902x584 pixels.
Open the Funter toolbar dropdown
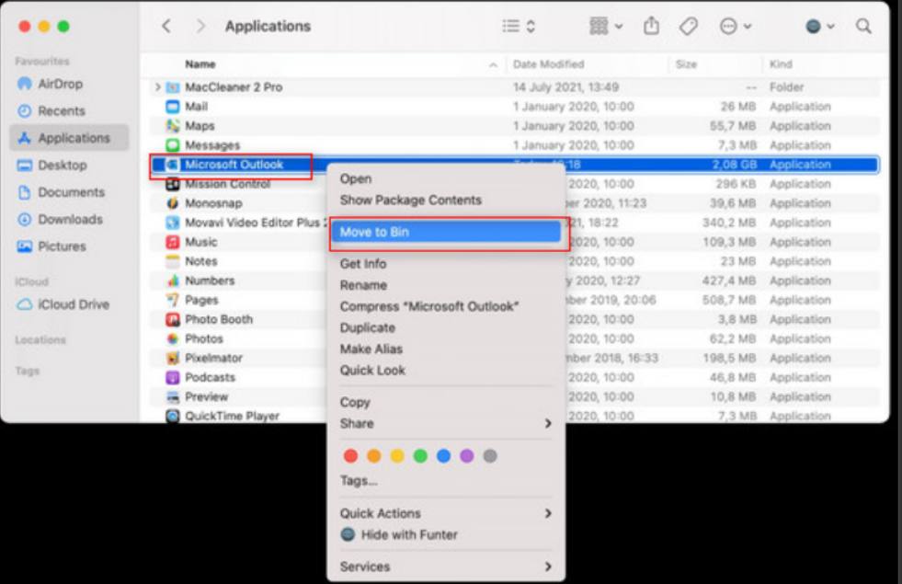pyautogui.click(x=820, y=26)
